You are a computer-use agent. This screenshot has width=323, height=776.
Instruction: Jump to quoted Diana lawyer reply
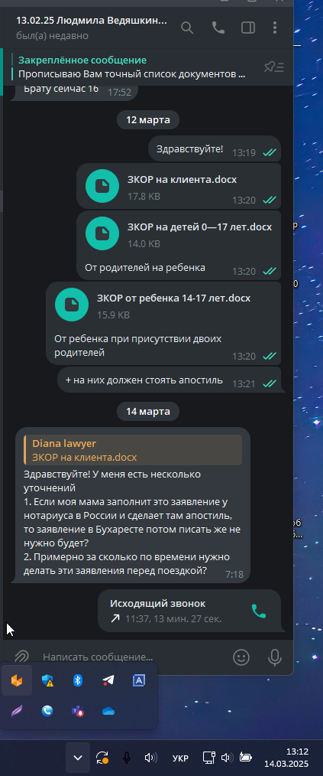tap(133, 450)
